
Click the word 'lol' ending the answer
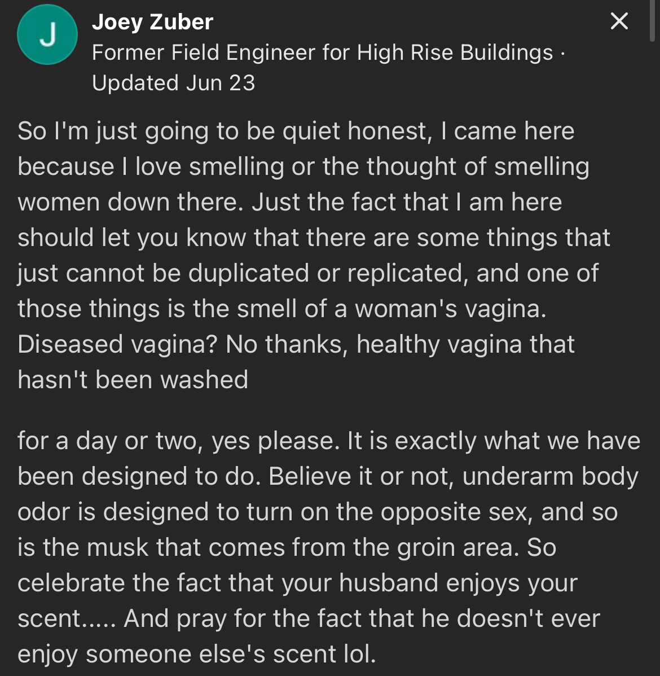click(359, 654)
